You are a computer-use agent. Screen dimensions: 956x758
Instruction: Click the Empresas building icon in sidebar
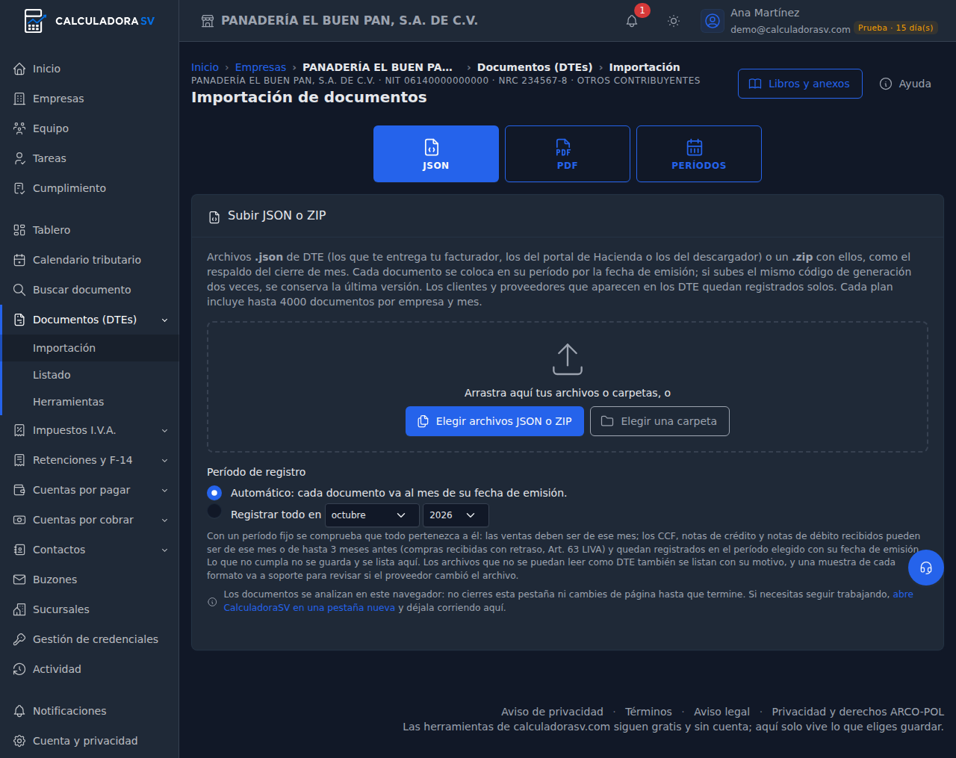click(x=19, y=99)
